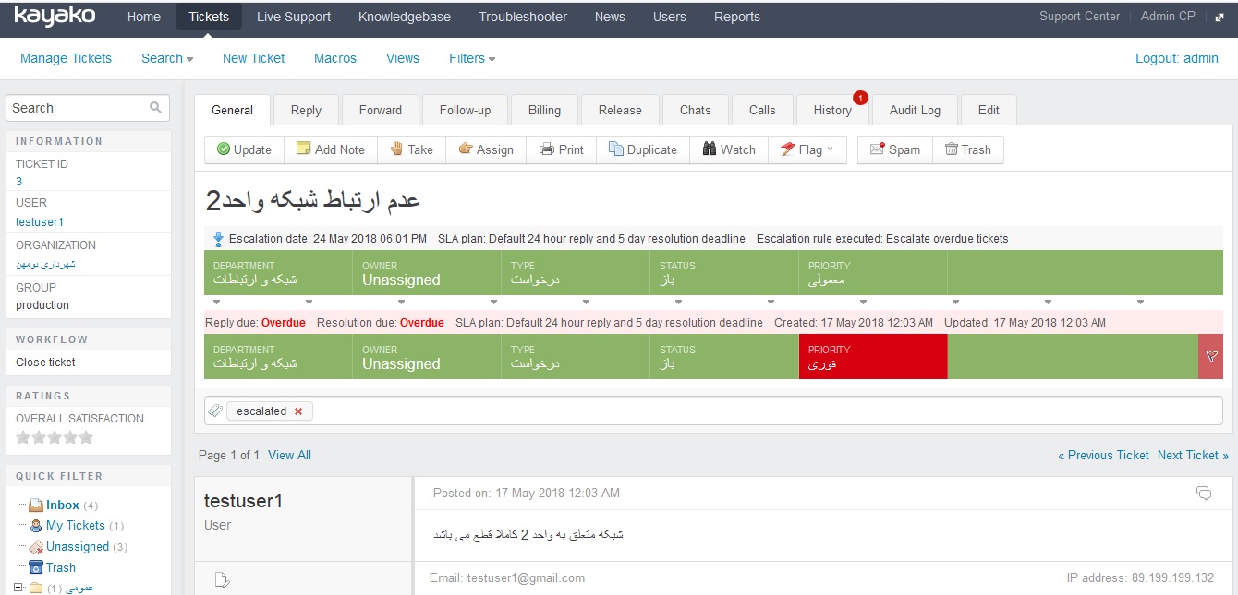Open the Chats tab

click(x=696, y=110)
